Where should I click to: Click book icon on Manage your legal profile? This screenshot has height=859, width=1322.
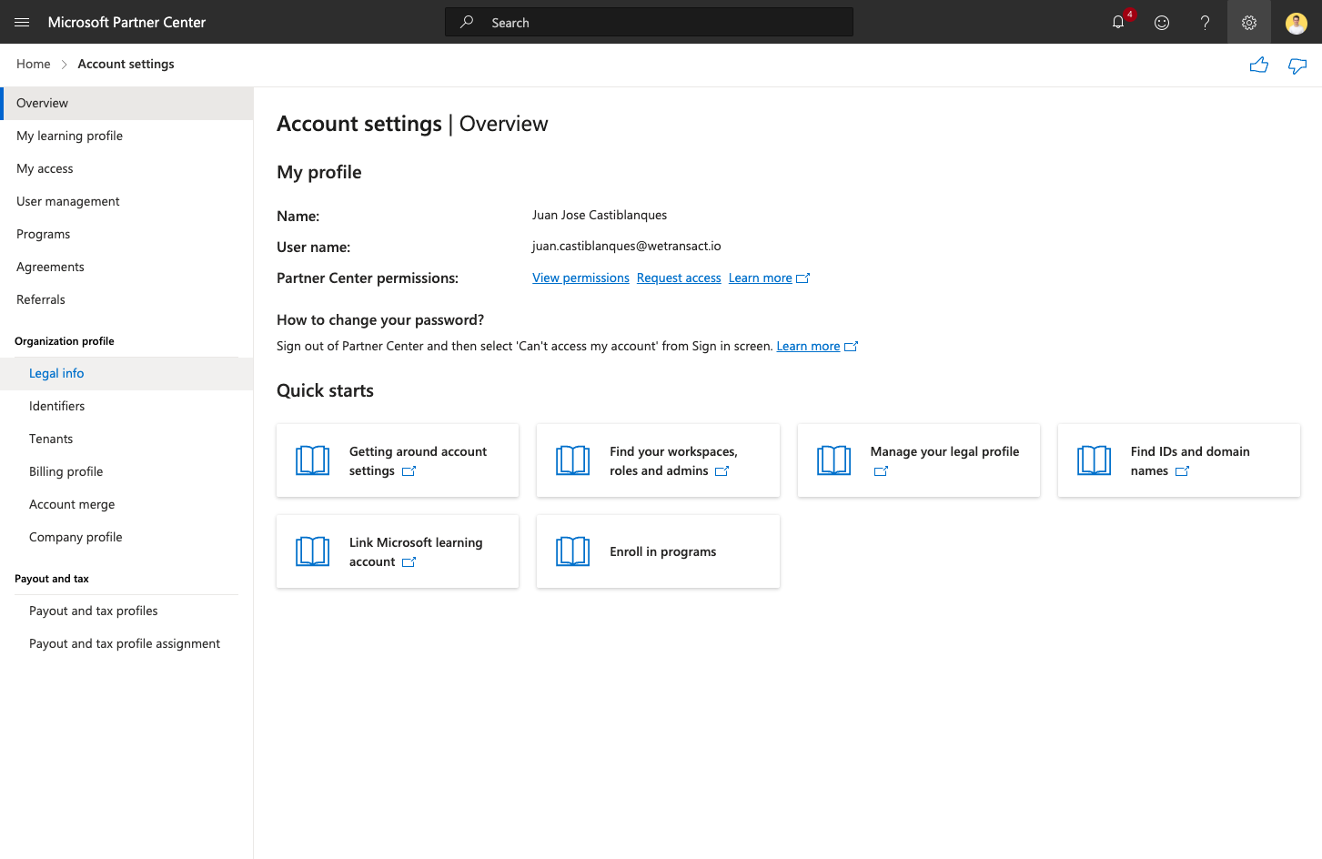[x=834, y=460]
